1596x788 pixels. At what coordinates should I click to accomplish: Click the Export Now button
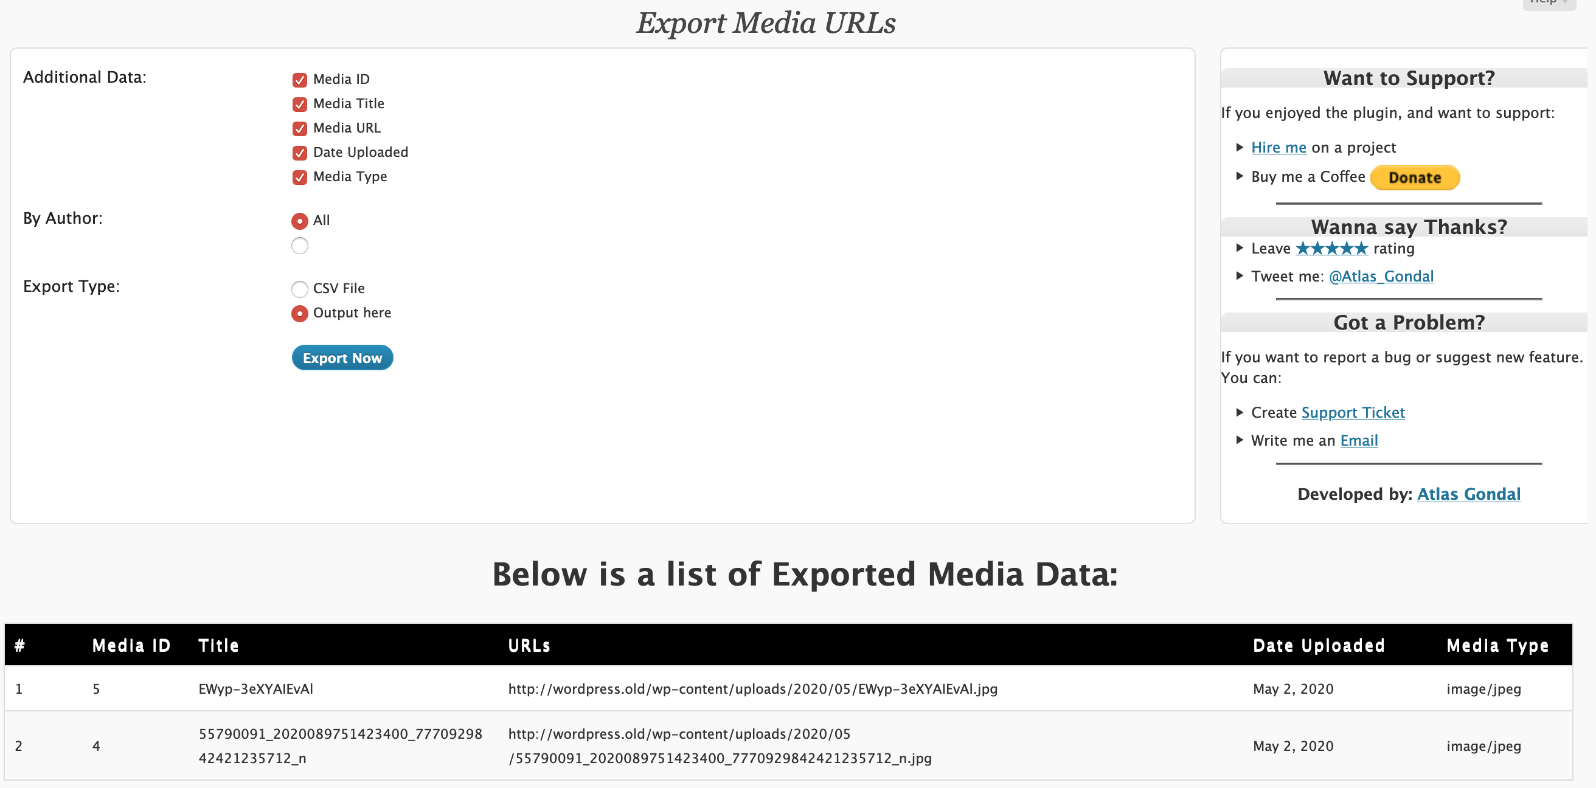tap(342, 358)
